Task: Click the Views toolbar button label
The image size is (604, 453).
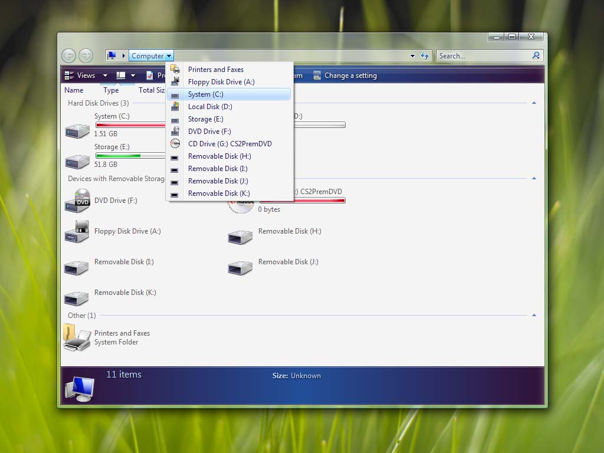Action: (x=86, y=75)
